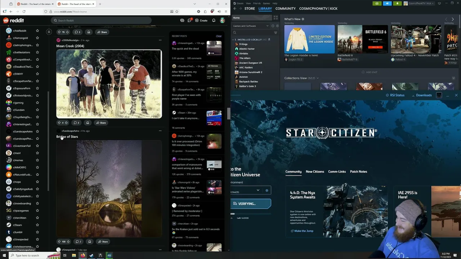Image resolution: width=461 pixels, height=259 pixels.
Task: Open Steam LIBRARY tab
Action: coord(265,8)
